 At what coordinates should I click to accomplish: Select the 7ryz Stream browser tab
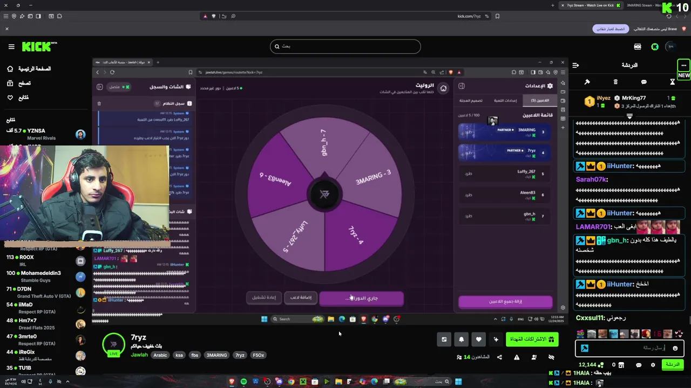point(591,5)
